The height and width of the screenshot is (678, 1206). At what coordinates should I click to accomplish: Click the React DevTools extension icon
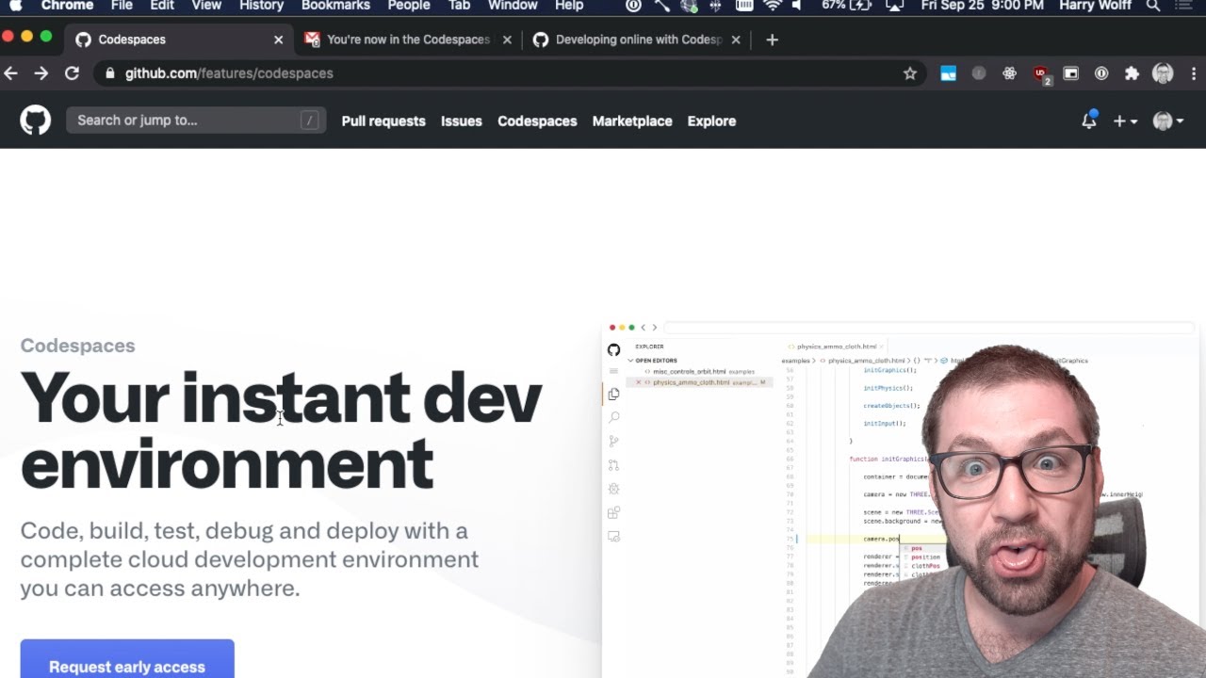click(x=1009, y=73)
